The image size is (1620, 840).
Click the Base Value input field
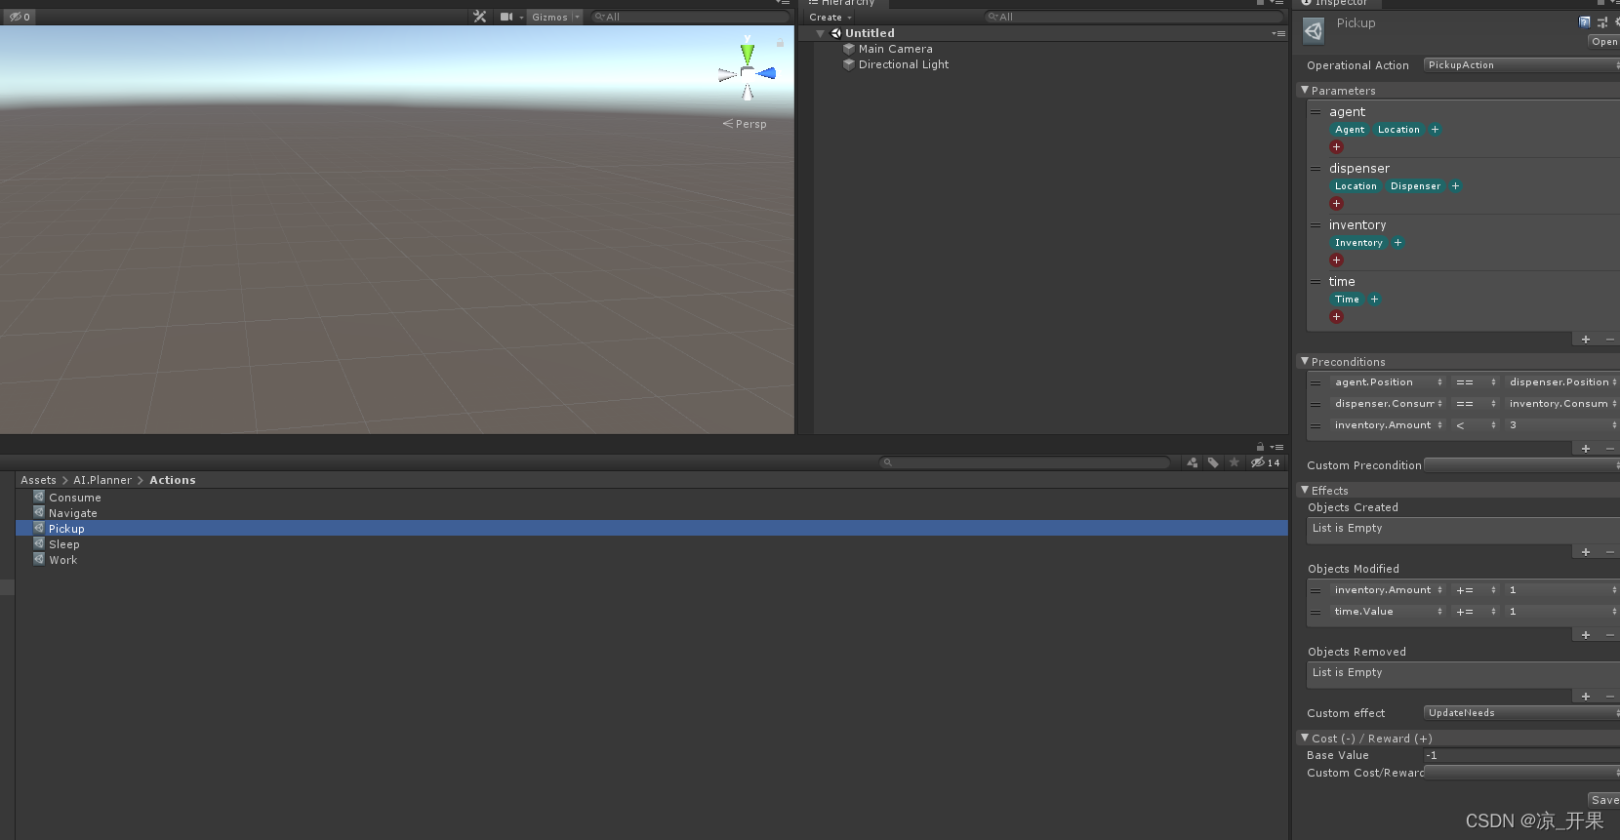1521,755
